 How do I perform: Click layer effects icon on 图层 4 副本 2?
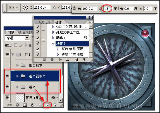pyautogui.click(x=53, y=98)
